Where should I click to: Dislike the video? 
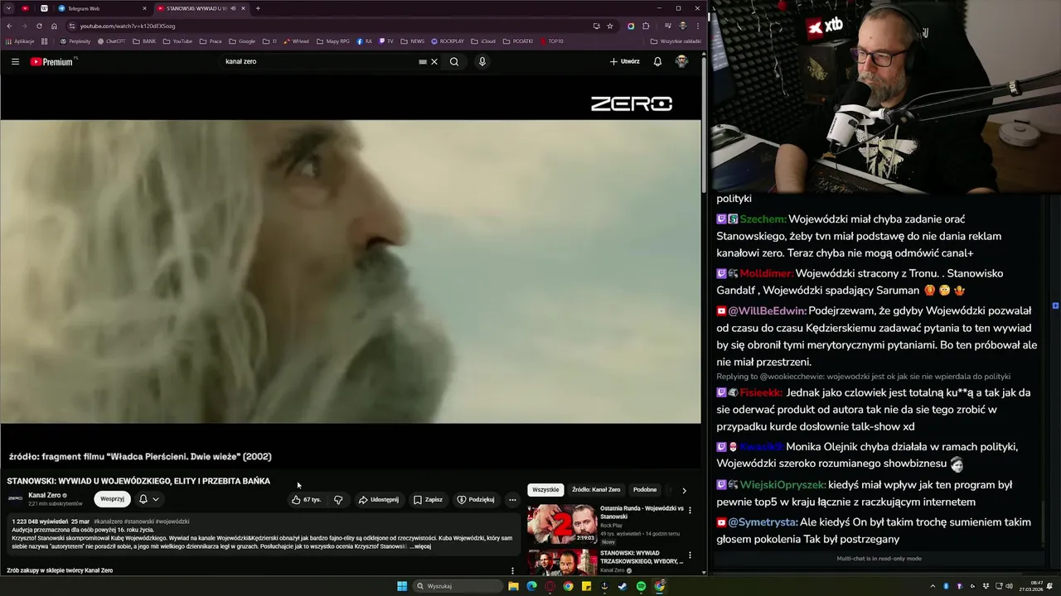click(x=338, y=500)
